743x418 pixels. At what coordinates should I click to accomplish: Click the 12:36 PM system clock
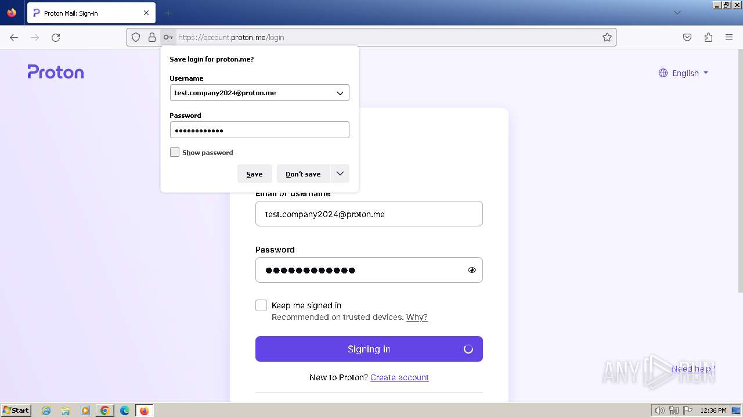(x=713, y=410)
